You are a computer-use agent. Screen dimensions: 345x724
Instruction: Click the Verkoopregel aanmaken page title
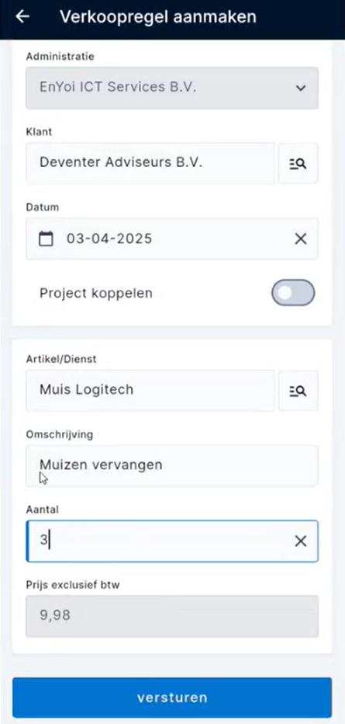coord(158,16)
